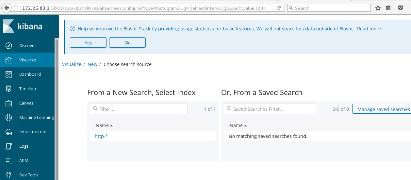The width and height of the screenshot is (411, 180).
Task: Open the Timelion icon in sidebar
Action: coord(9,89)
